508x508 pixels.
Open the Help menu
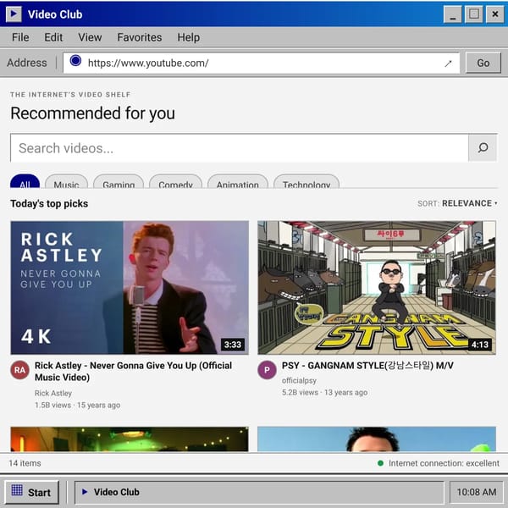(188, 37)
